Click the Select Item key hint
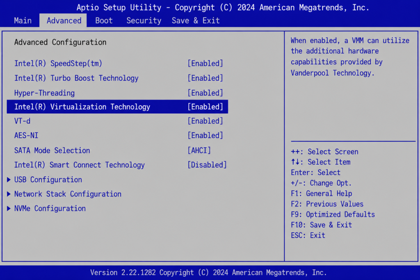420x280 pixels. (x=321, y=162)
